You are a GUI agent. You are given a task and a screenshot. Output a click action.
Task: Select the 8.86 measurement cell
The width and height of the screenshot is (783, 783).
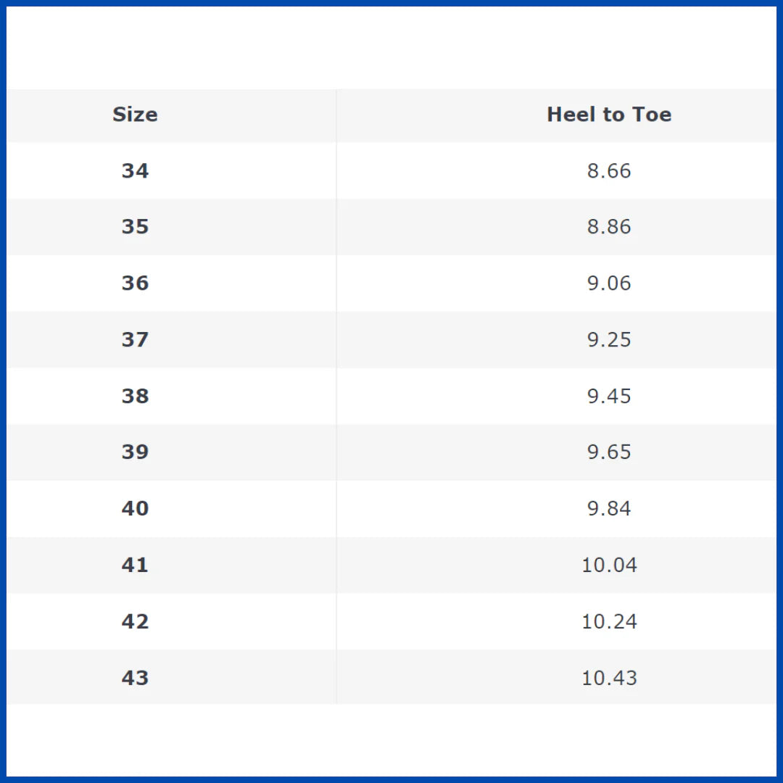[609, 227]
